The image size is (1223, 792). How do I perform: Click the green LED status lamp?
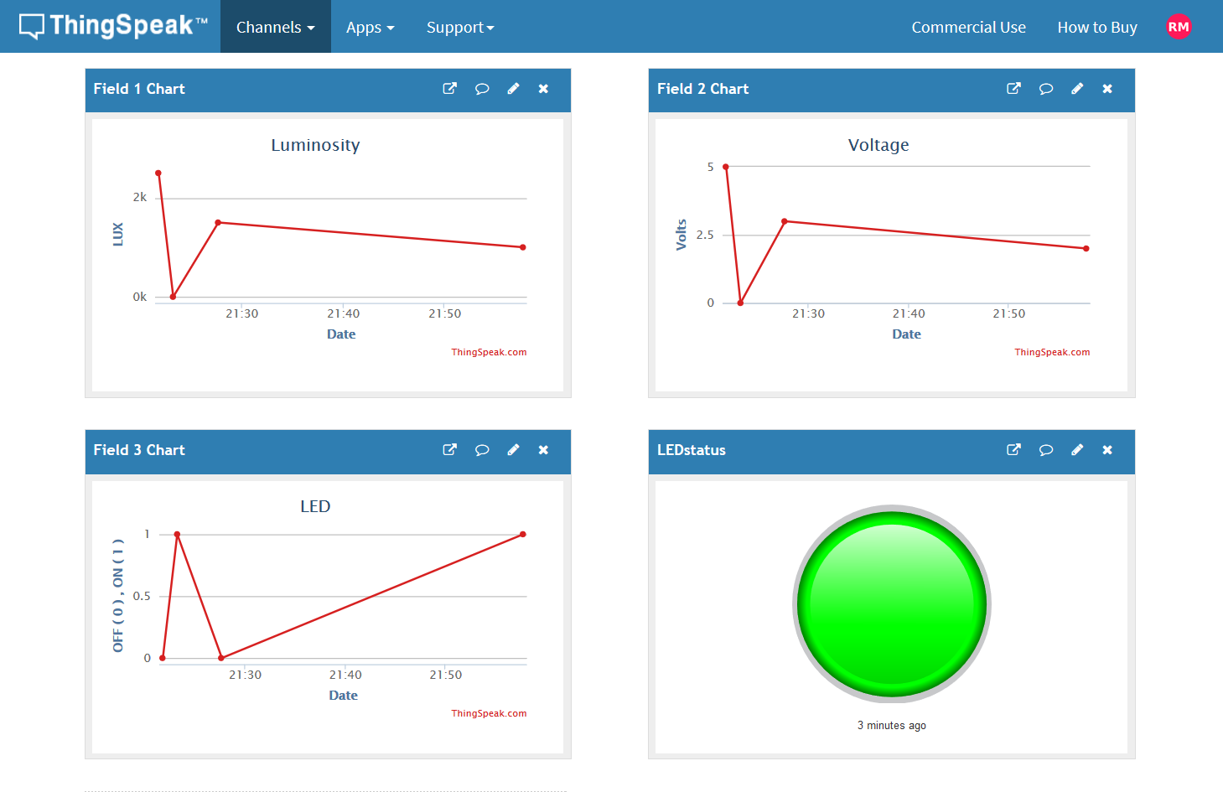click(x=892, y=604)
